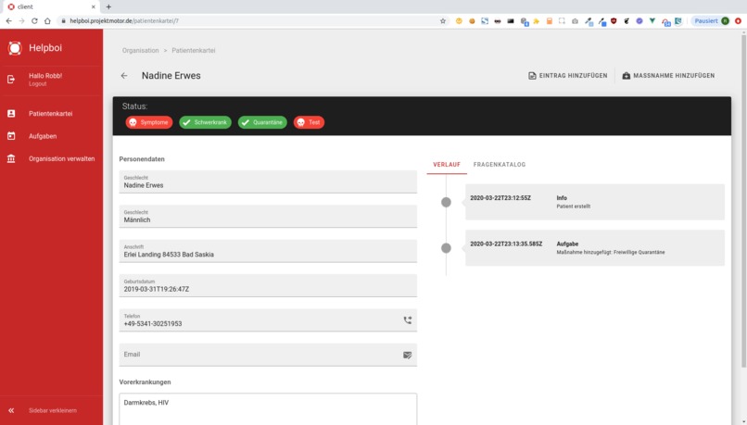
Task: Switch to the Verlauf tab
Action: tap(447, 165)
